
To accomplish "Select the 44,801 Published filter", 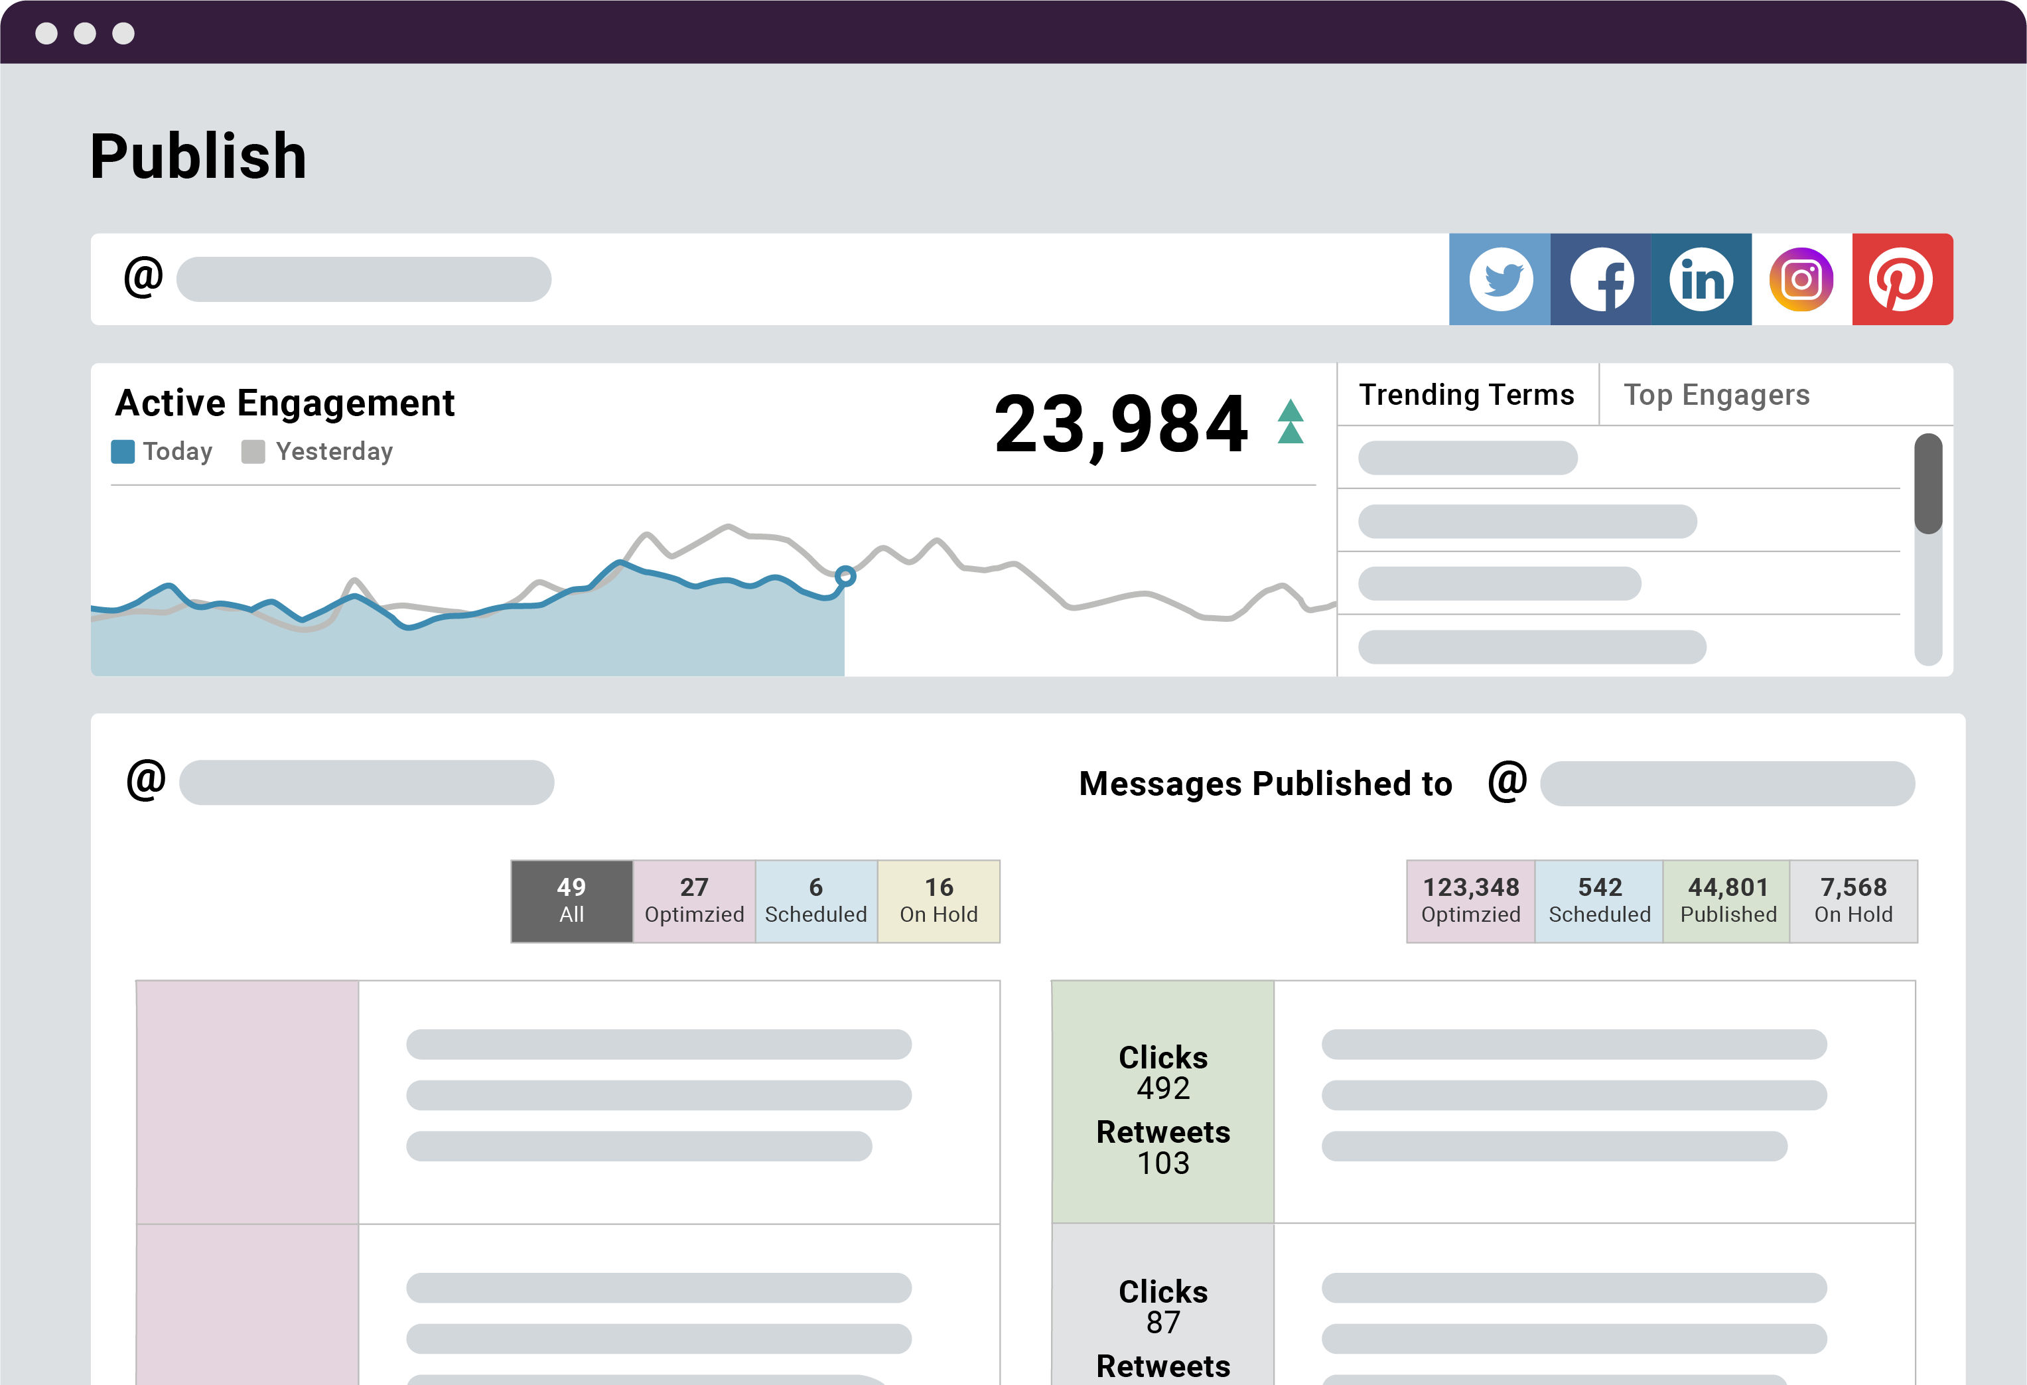I will pos(1727,901).
